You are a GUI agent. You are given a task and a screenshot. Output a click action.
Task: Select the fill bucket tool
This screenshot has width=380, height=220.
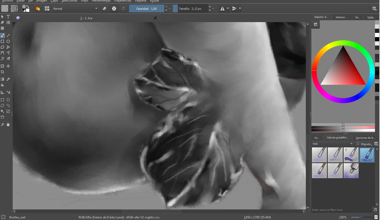point(2,85)
